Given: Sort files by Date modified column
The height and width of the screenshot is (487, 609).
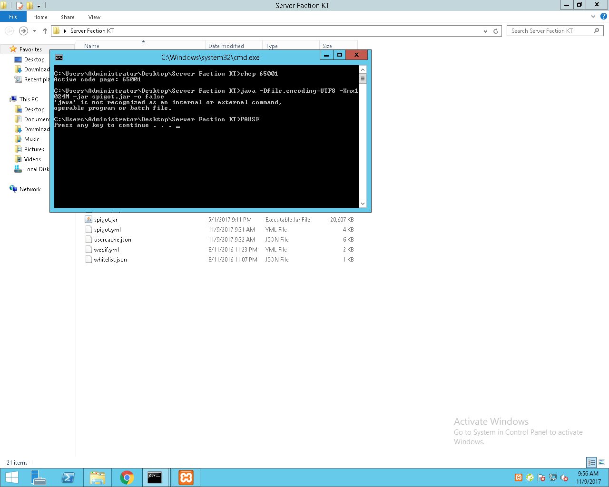Looking at the screenshot, I should [x=226, y=46].
